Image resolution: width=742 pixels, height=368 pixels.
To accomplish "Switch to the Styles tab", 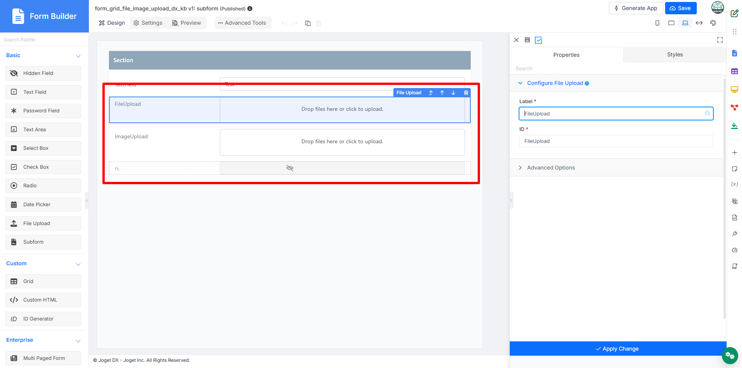I will coord(675,54).
